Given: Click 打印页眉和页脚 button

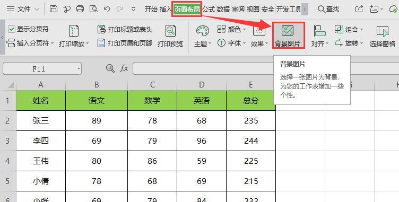Looking at the screenshot, I should click(125, 43).
